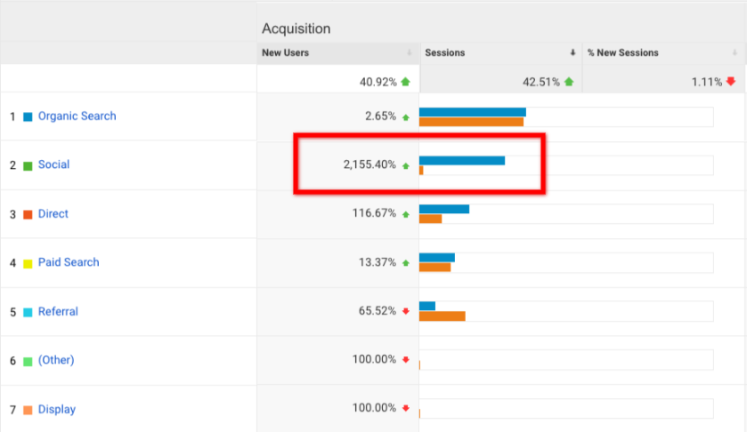Open the Social channel link
The height and width of the screenshot is (432, 747).
point(53,165)
